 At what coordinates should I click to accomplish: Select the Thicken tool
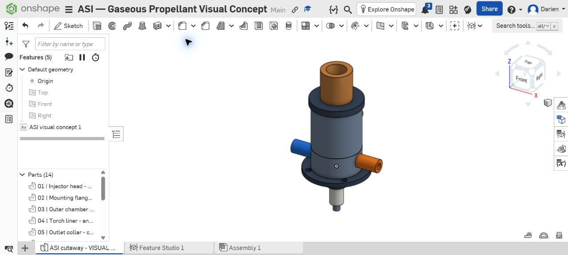(157, 26)
